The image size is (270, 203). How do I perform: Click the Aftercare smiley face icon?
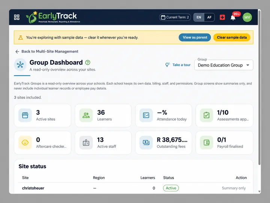(25, 142)
